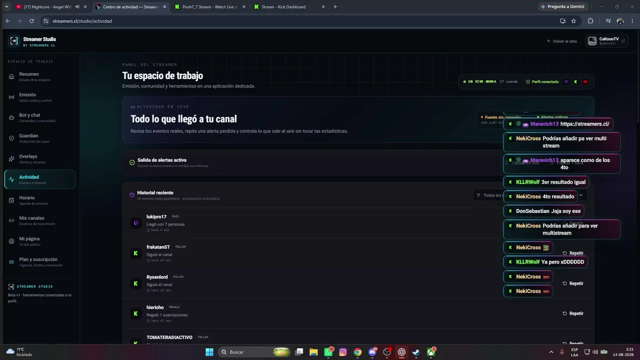This screenshot has width=640, height=360.
Task: Click the install app icon in address bar
Action: tap(562, 21)
